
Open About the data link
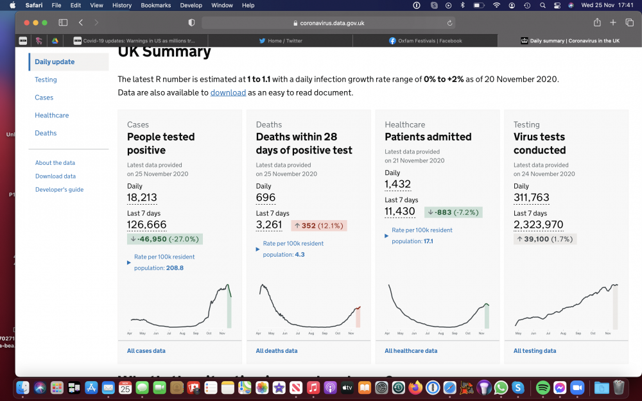(x=55, y=162)
